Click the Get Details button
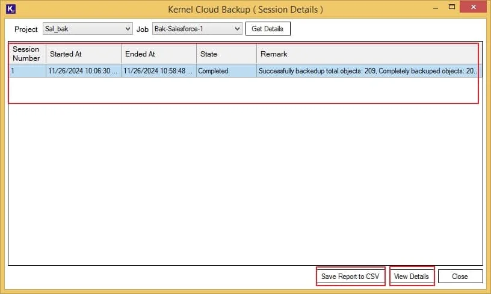491x294 pixels. pos(268,29)
